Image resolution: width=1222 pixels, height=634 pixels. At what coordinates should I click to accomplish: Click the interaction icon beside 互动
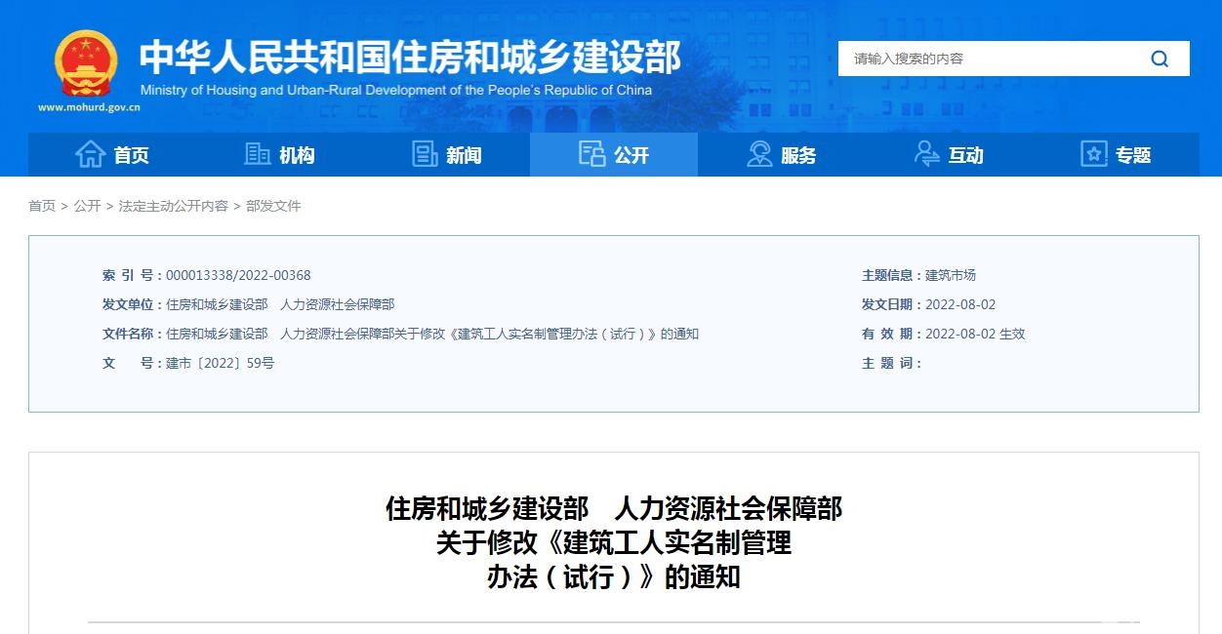pos(926,154)
